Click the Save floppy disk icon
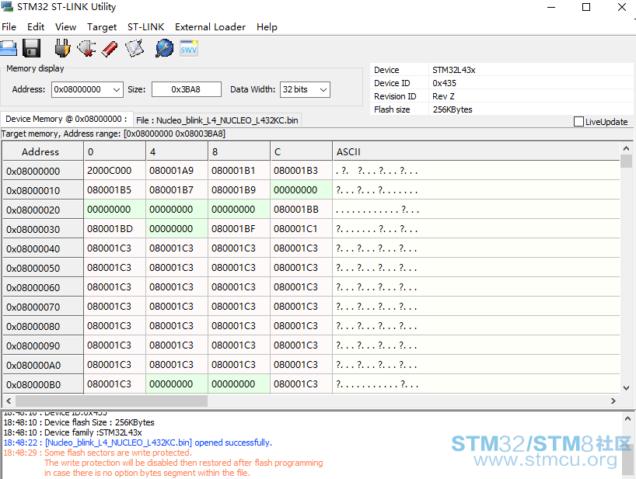Viewport: 636px width, 479px height. tap(32, 48)
